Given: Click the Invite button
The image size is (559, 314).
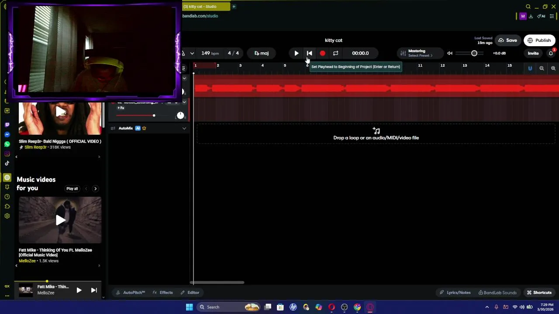Looking at the screenshot, I should [533, 53].
